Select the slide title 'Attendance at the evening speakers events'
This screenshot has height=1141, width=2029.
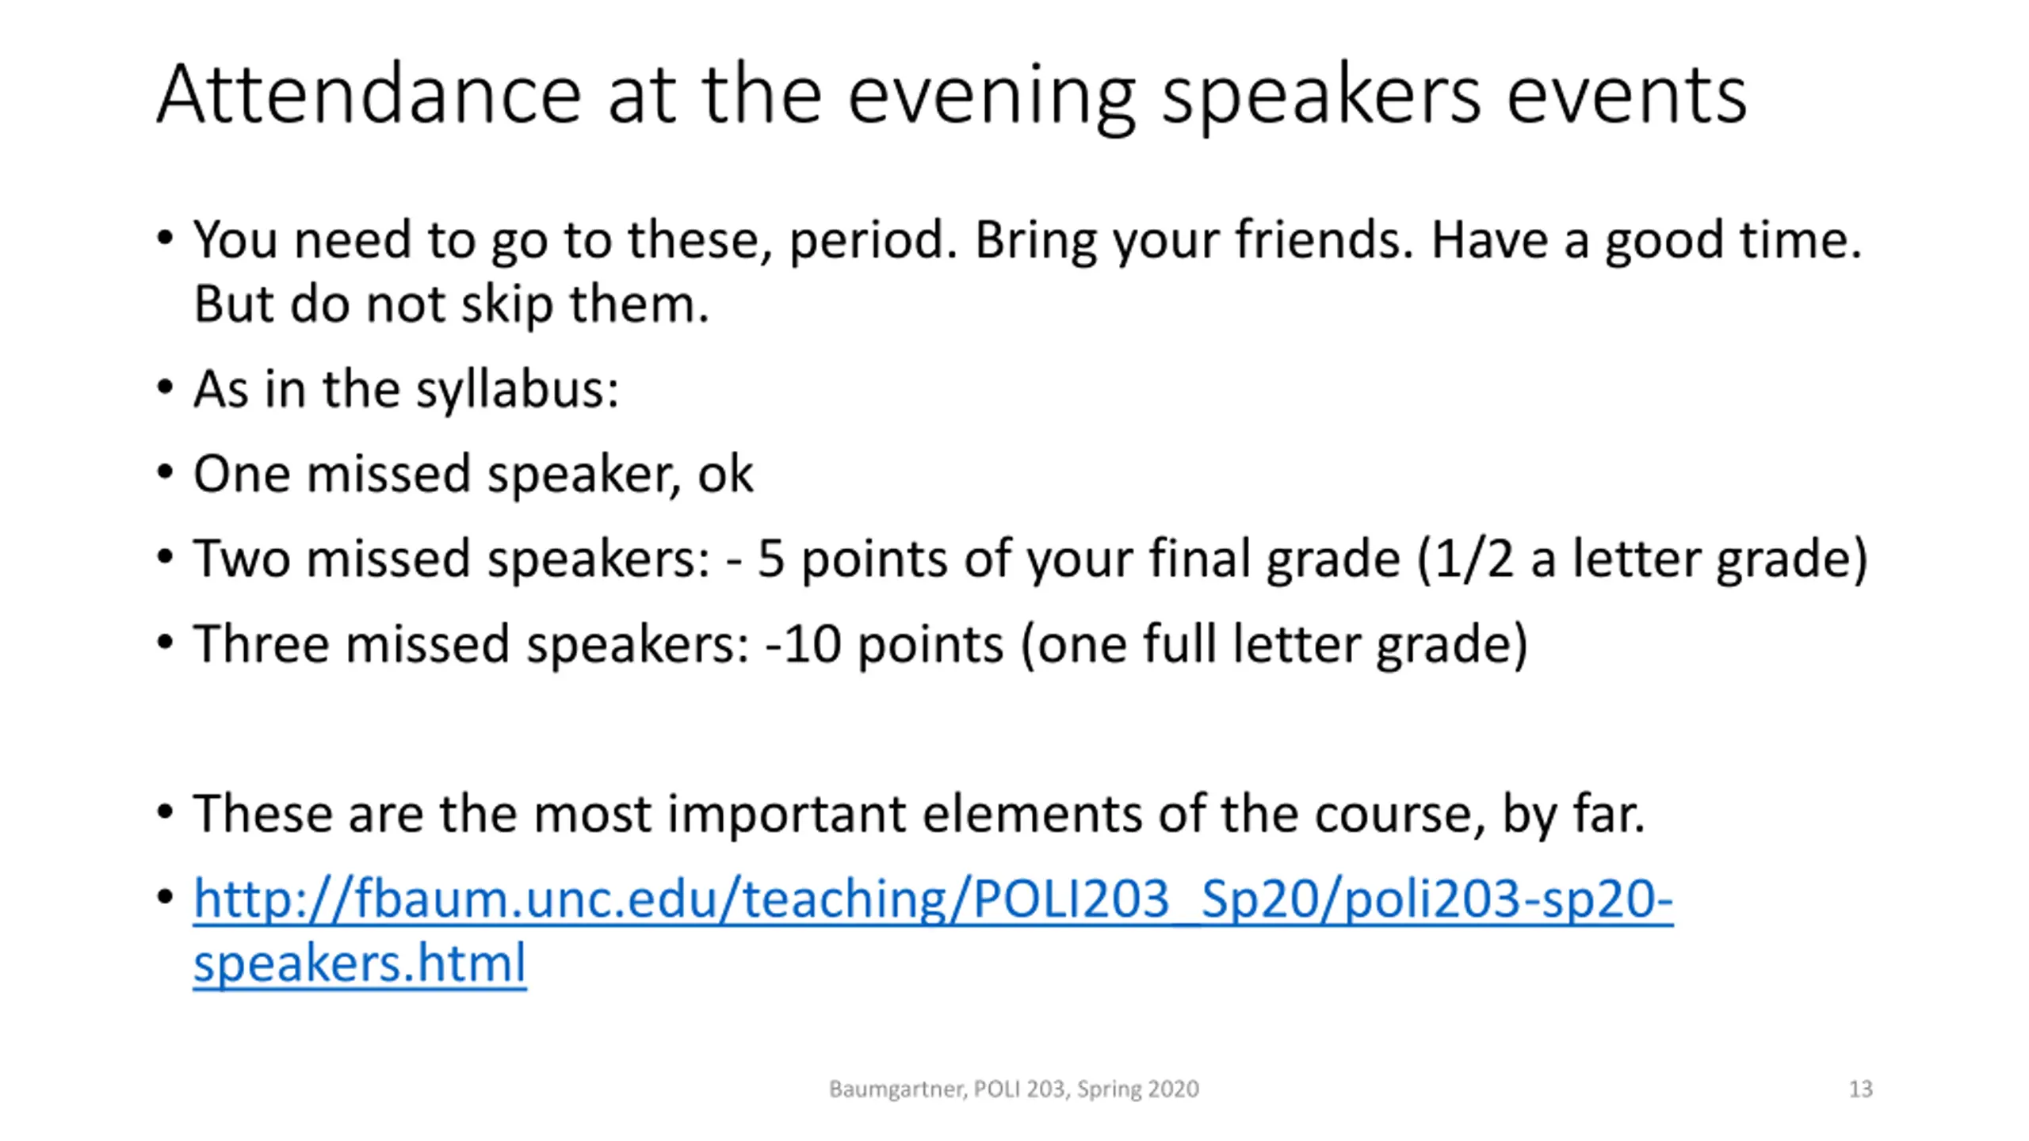click(951, 96)
